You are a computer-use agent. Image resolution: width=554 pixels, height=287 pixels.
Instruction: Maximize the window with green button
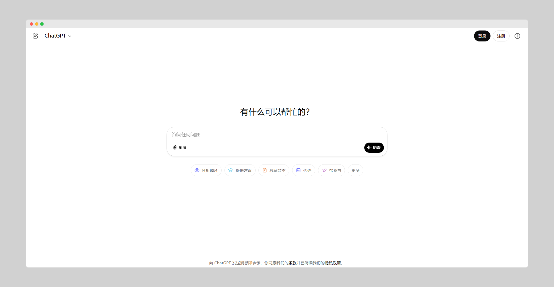(42, 24)
